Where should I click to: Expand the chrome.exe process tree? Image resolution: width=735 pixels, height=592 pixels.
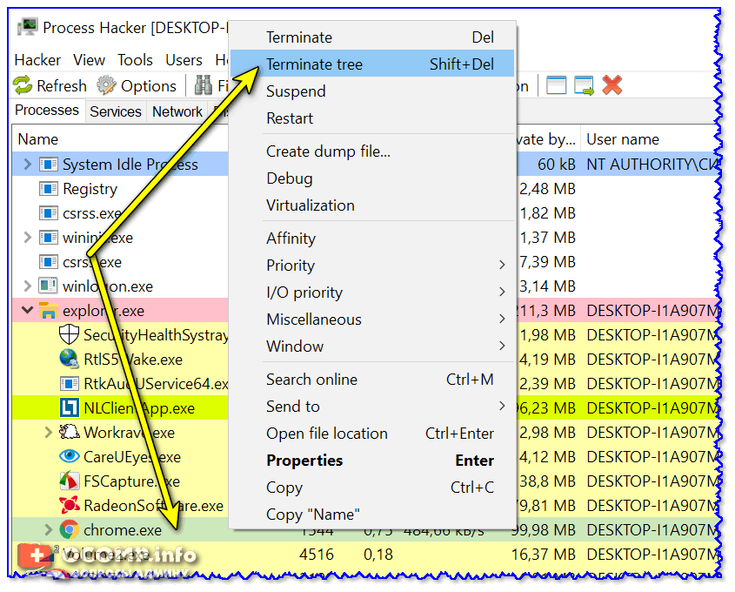(x=48, y=529)
